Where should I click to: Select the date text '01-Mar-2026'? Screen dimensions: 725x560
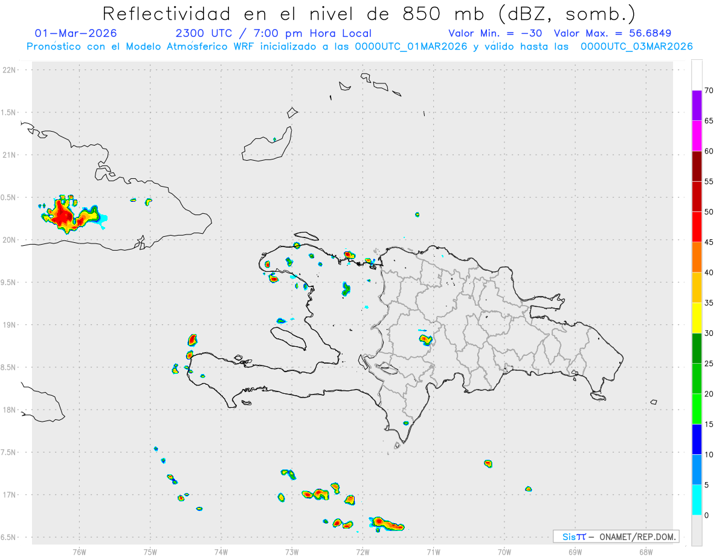76,33
